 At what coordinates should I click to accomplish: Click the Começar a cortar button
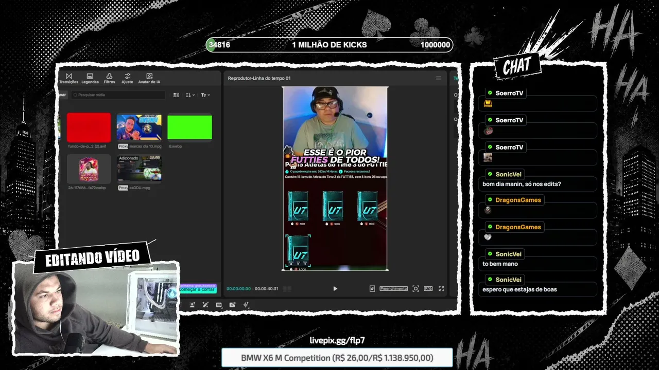tap(197, 289)
